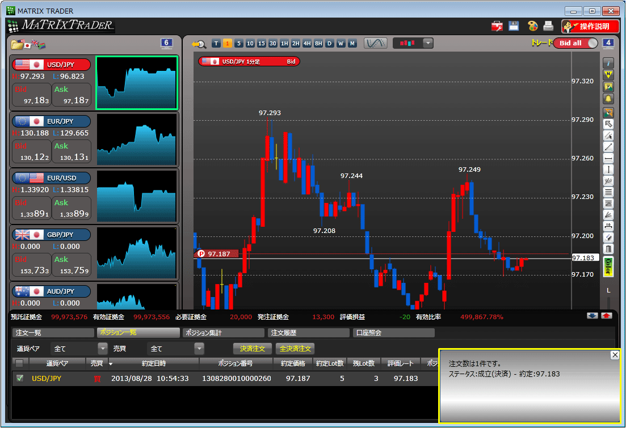Switch chart to Weekly (W) timeframe
The image size is (626, 428).
341,44
